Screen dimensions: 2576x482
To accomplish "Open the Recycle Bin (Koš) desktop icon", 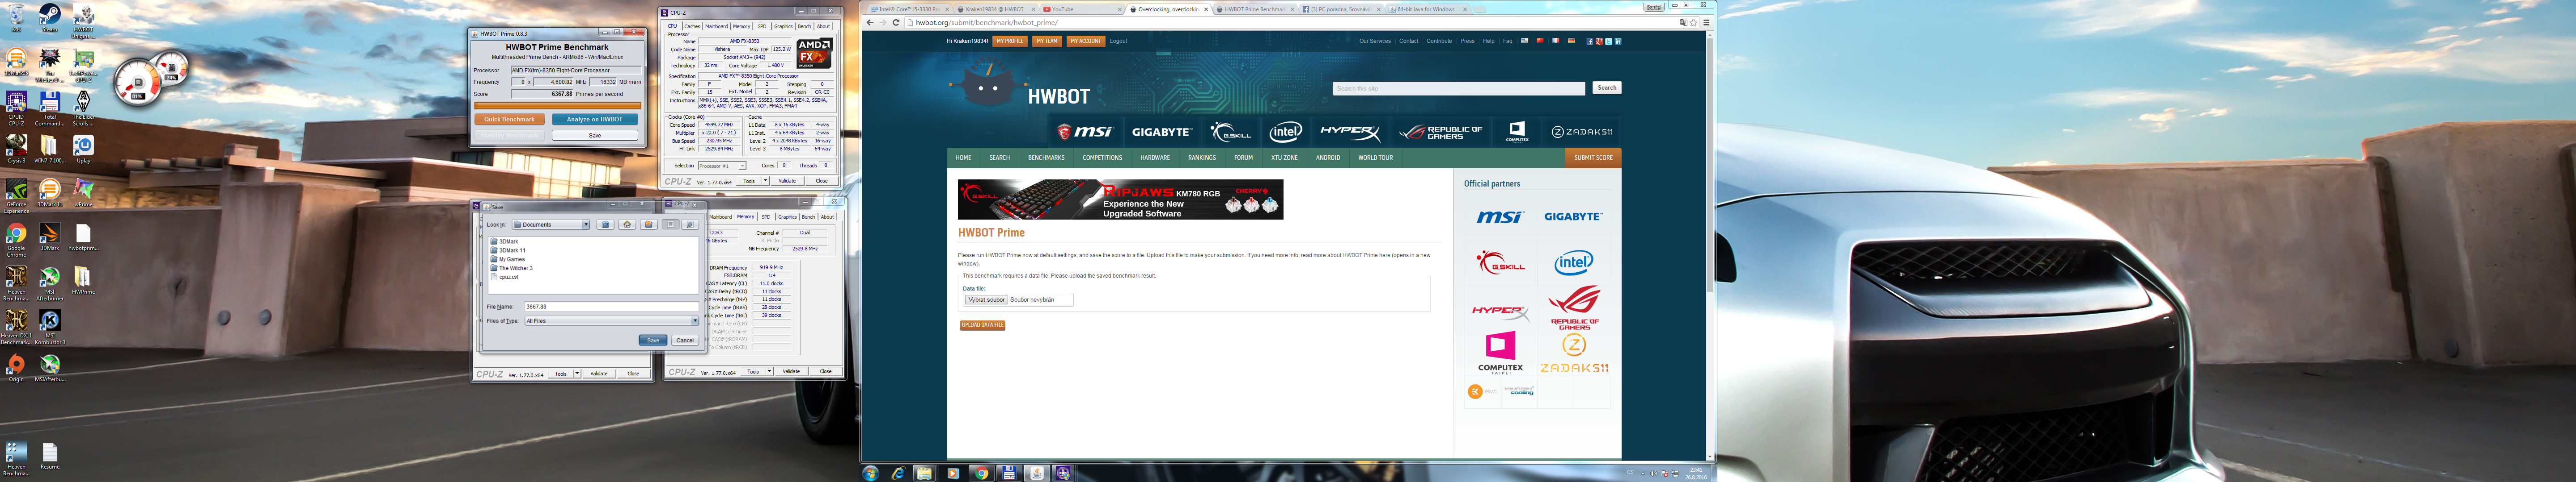I will tap(16, 17).
